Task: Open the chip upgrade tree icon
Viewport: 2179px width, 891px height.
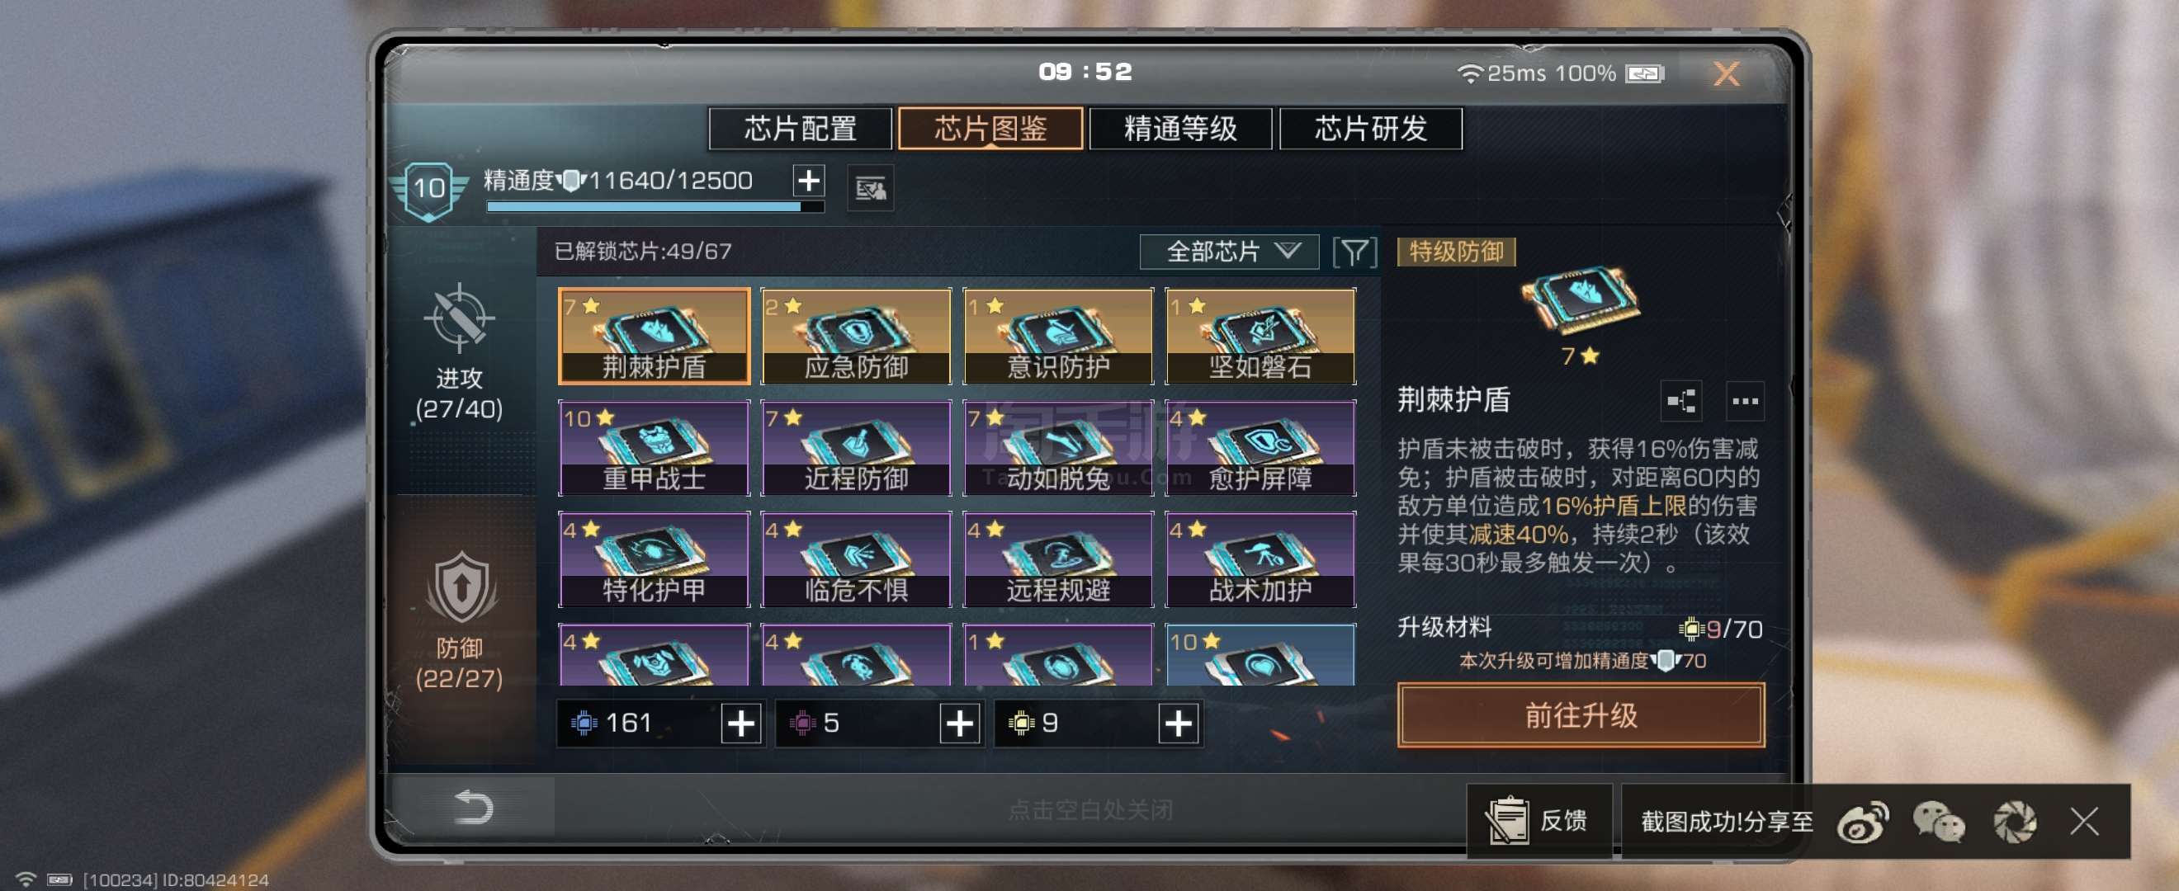Action: pyautogui.click(x=1680, y=401)
